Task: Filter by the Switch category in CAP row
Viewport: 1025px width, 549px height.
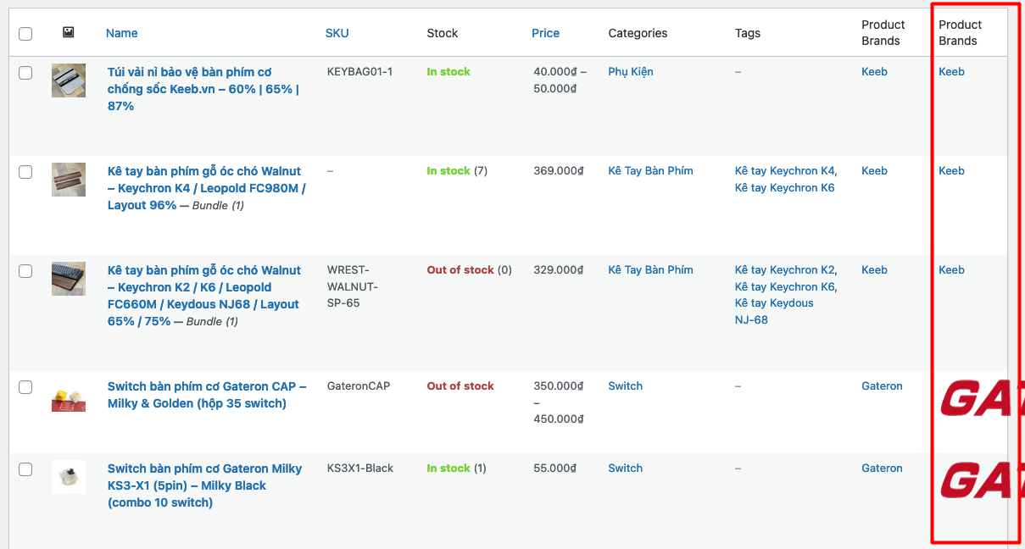Action: coord(625,386)
